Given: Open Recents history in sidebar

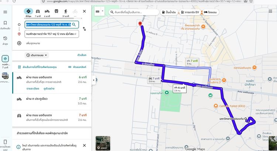Looking at the screenshot, I should pyautogui.click(x=5, y=41).
